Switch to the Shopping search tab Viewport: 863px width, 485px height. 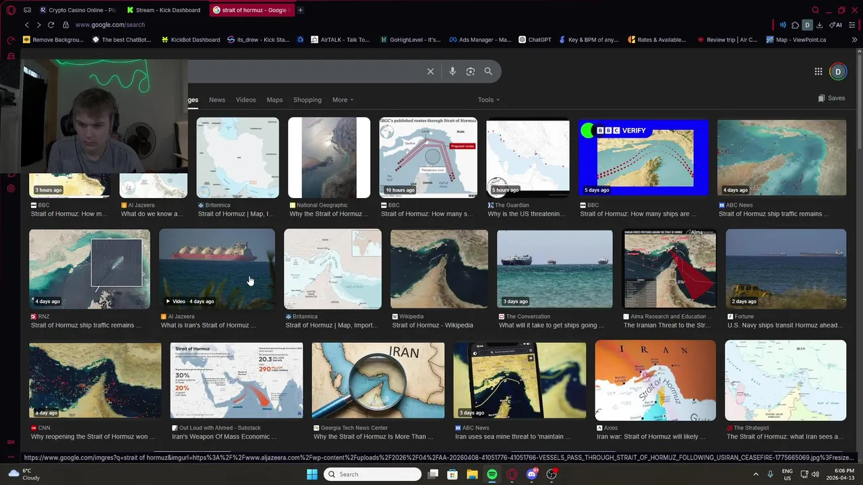[307, 100]
